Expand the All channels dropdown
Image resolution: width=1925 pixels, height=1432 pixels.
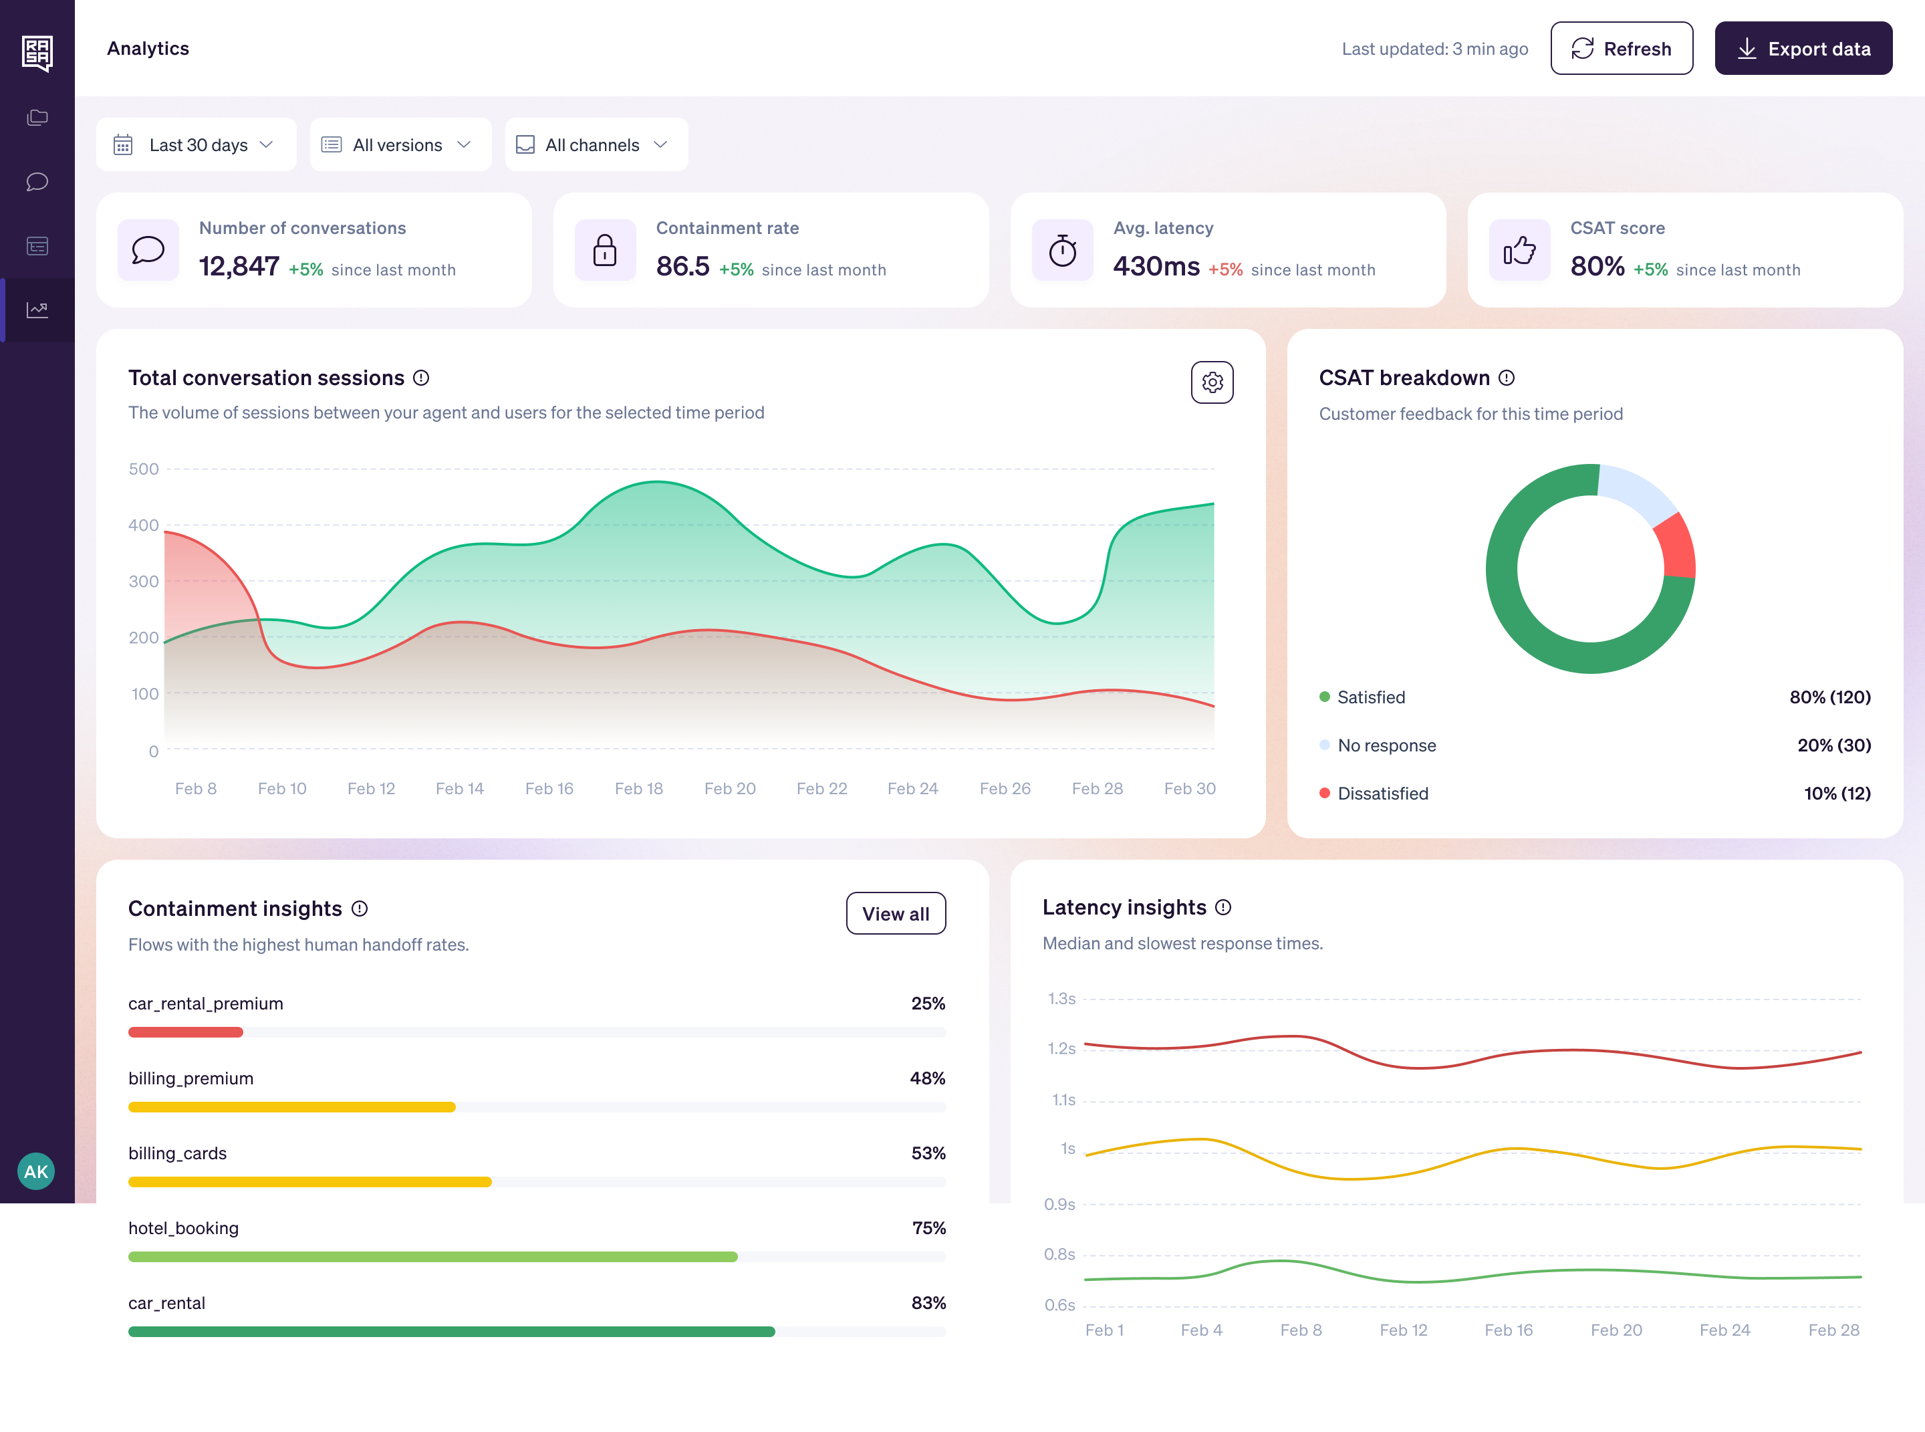596,145
